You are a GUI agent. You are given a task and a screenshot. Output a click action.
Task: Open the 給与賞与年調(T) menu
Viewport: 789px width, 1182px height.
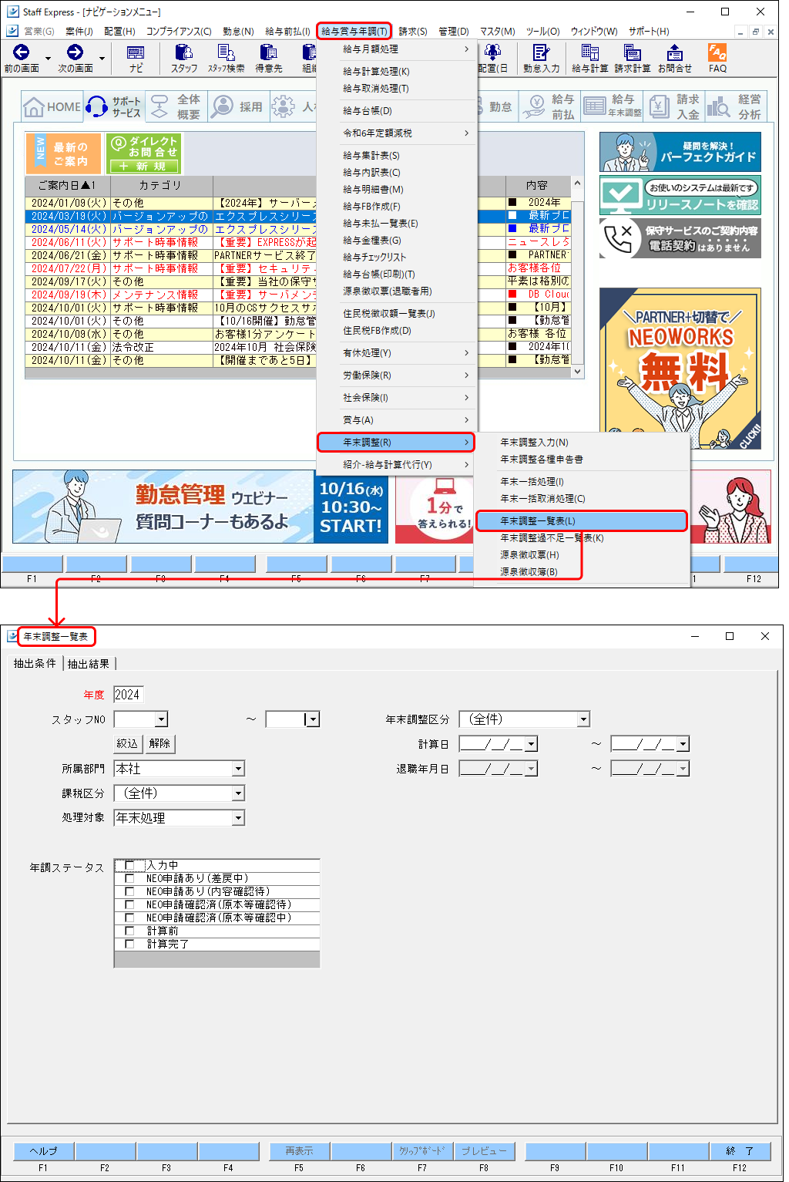point(354,31)
